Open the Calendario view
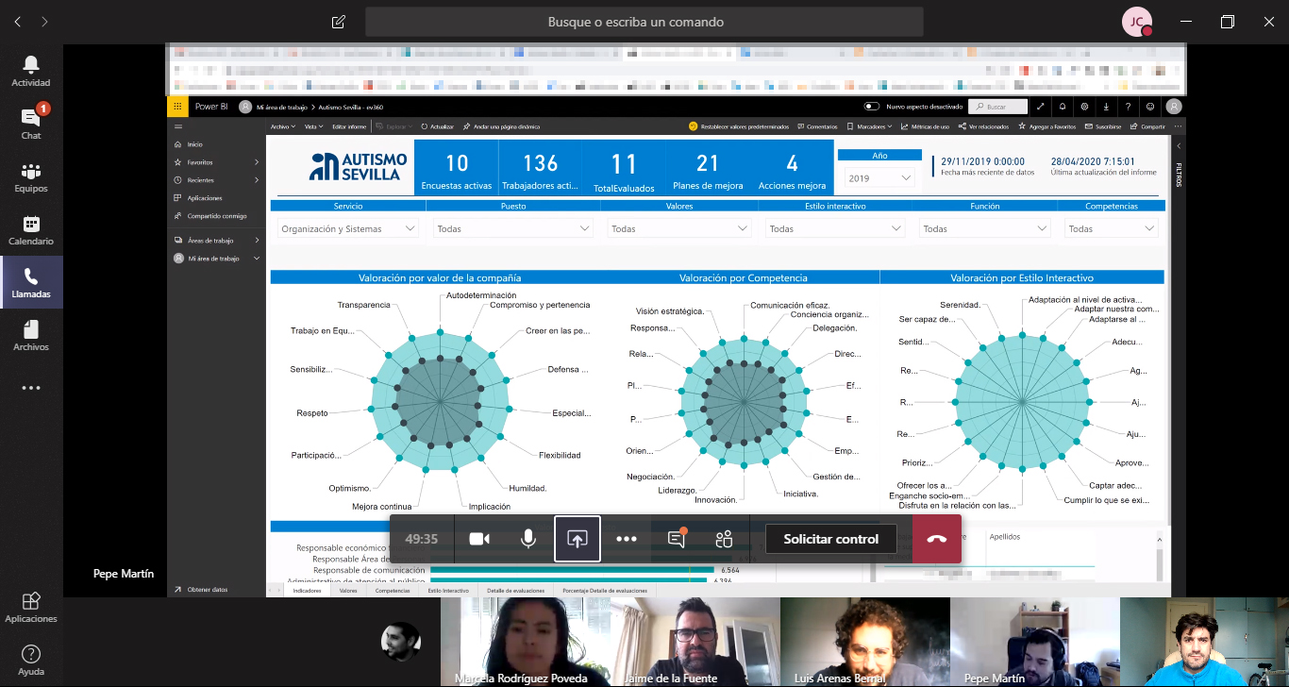 point(31,229)
